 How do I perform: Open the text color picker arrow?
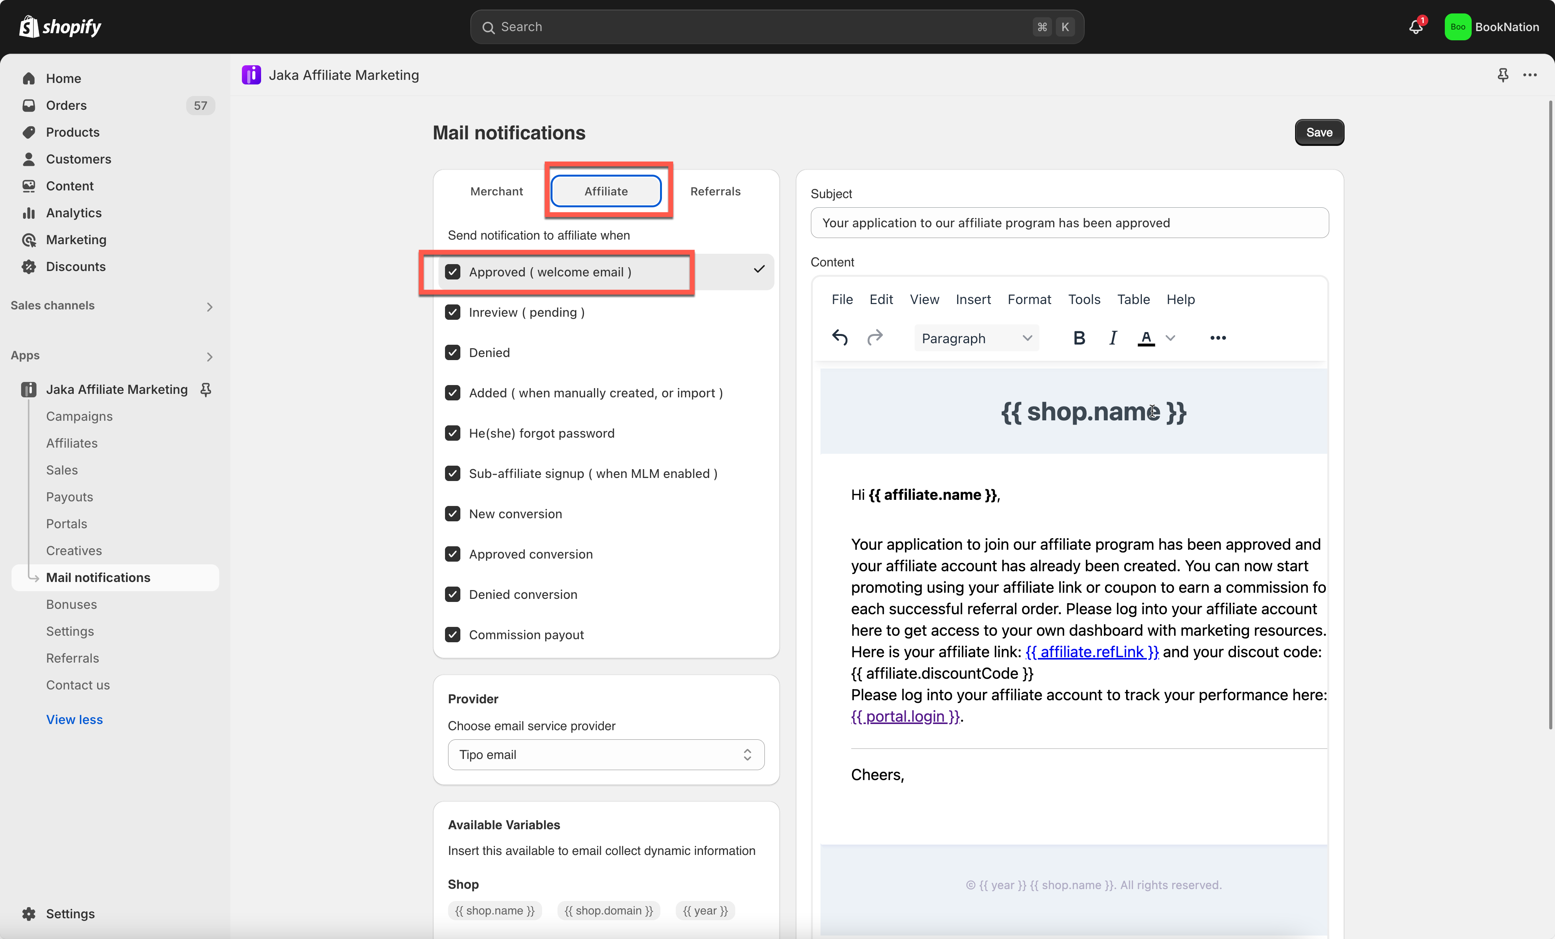click(x=1170, y=337)
